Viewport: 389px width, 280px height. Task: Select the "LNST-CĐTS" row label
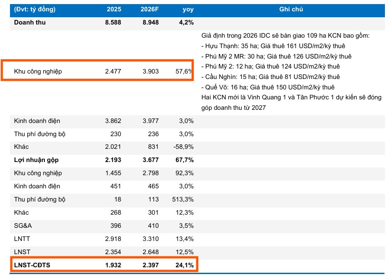(31, 265)
